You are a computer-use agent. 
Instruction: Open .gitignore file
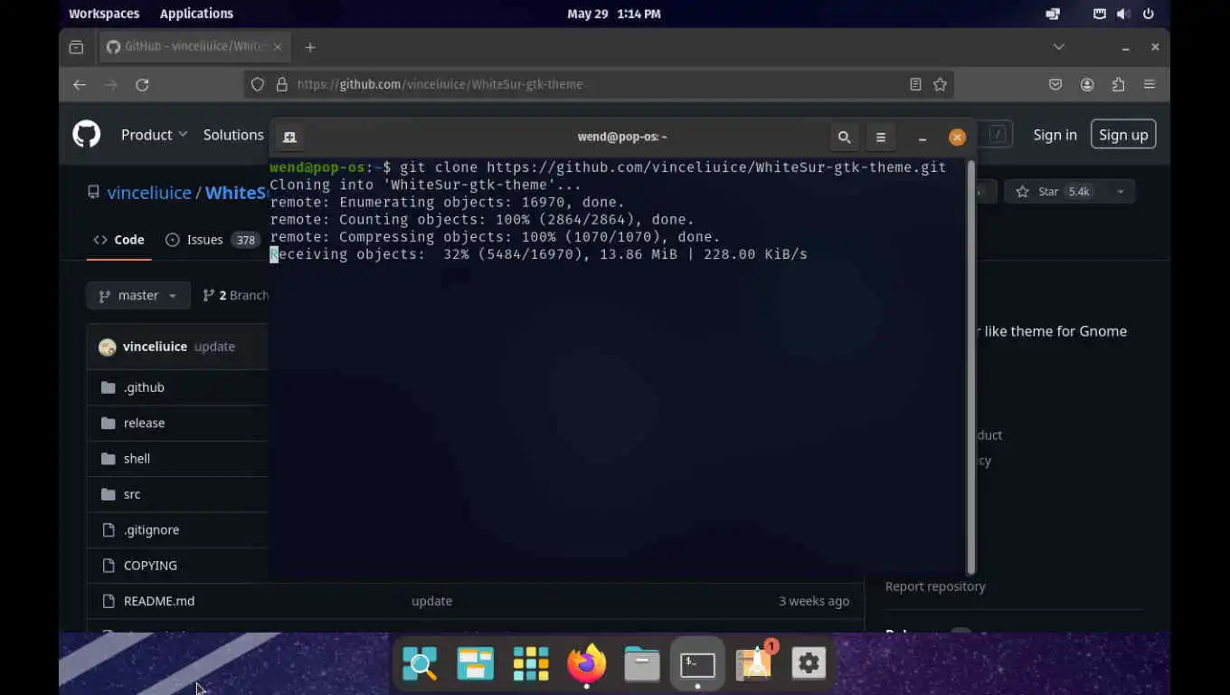tap(151, 530)
